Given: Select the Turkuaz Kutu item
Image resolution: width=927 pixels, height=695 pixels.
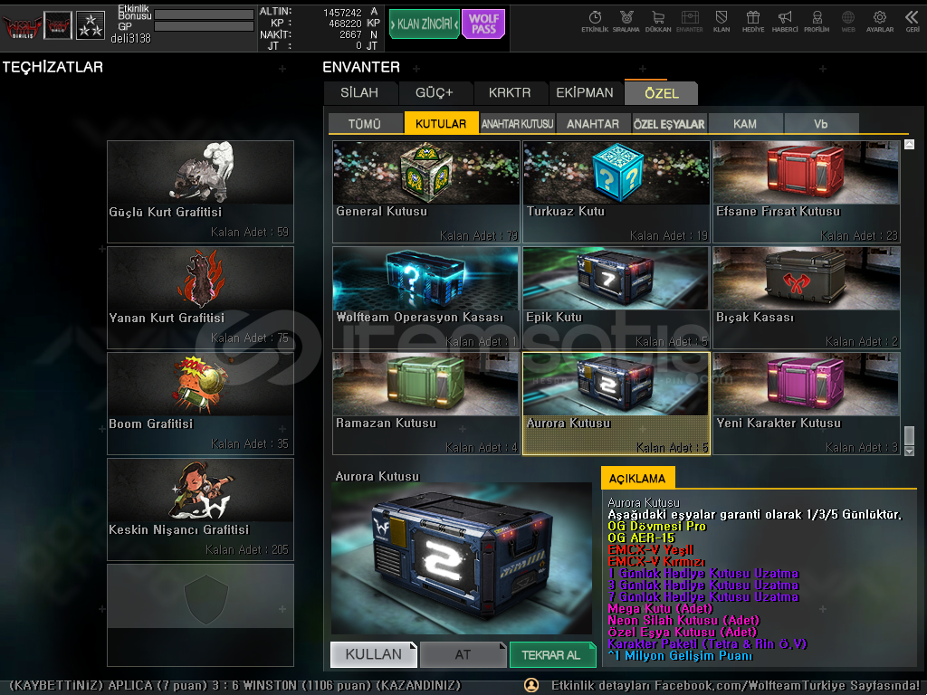Looking at the screenshot, I should 616,192.
